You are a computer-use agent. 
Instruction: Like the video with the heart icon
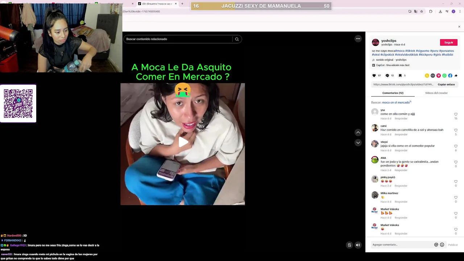pyautogui.click(x=374, y=75)
